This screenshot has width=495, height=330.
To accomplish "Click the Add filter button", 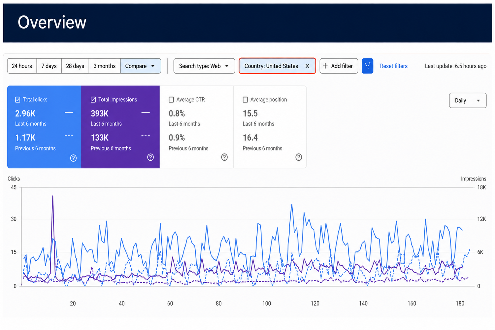I will (x=339, y=66).
